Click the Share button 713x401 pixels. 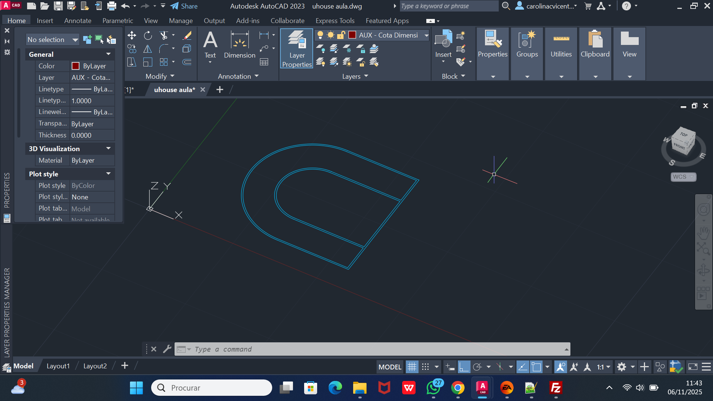point(184,6)
